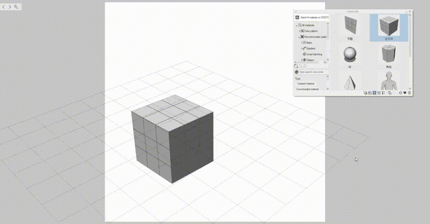Expand the Basic subfolder
Screen dimensions: 430x224
click(x=301, y=43)
